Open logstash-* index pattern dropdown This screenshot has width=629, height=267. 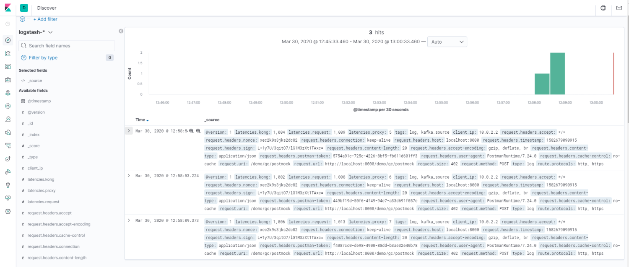point(36,32)
